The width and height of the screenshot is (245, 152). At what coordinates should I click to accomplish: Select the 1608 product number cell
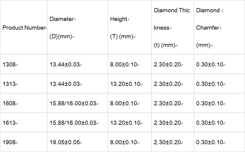(24, 103)
